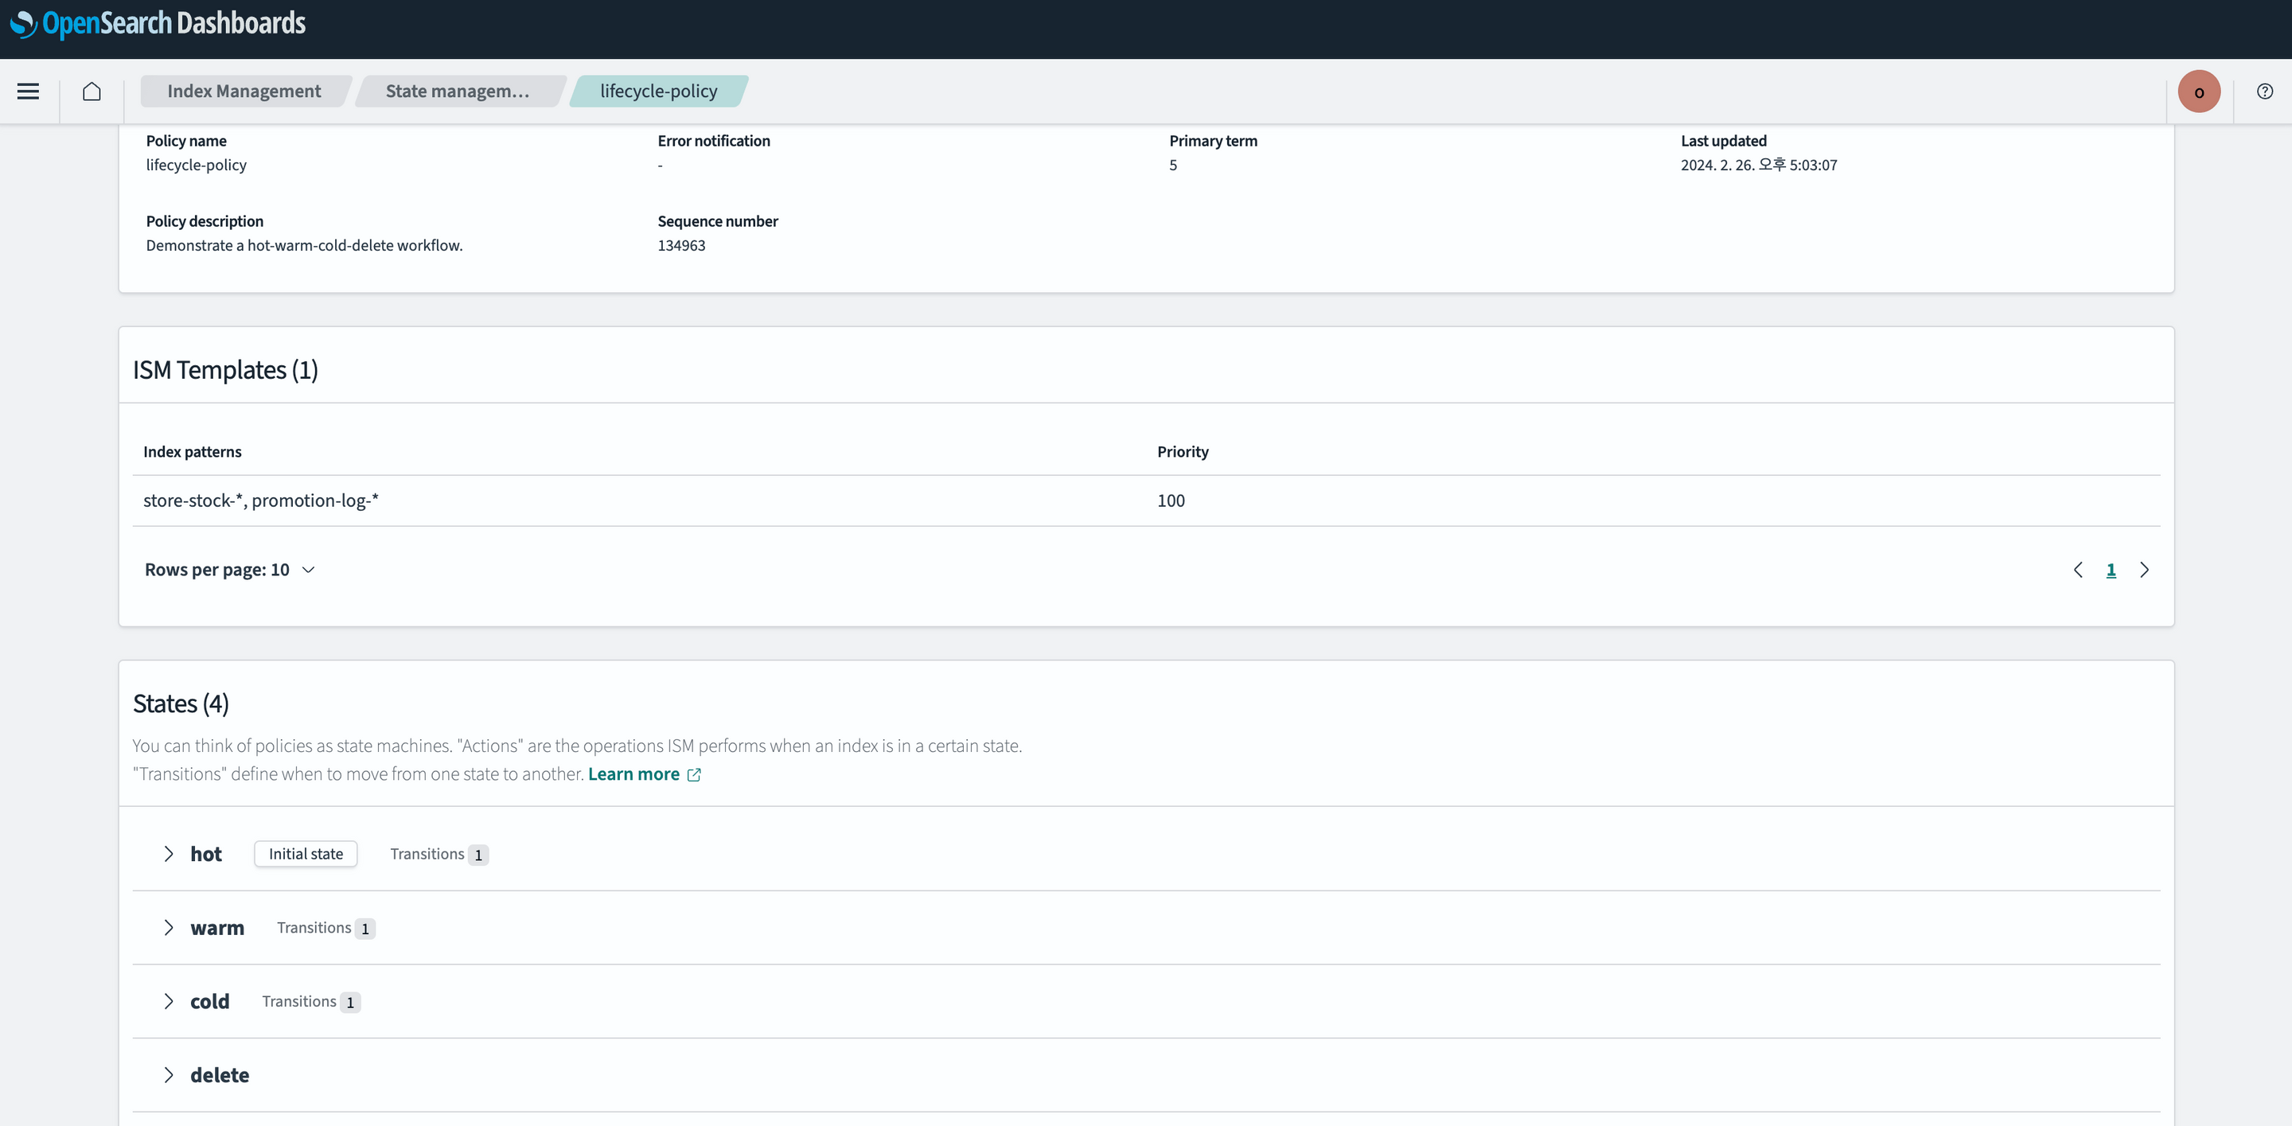The image size is (2292, 1126).
Task: Click the Home icon in the toolbar
Action: [92, 91]
